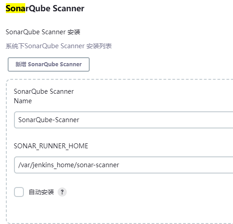Focus the SonarQube-Scanner name input field
This screenshot has height=224, width=233.
[x=123, y=120]
